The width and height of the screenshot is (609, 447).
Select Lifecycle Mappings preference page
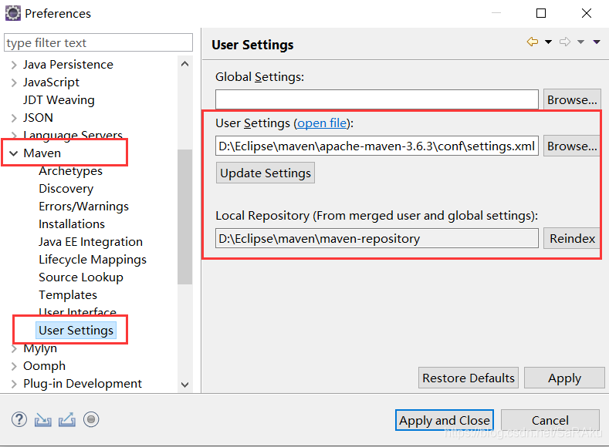(92, 259)
